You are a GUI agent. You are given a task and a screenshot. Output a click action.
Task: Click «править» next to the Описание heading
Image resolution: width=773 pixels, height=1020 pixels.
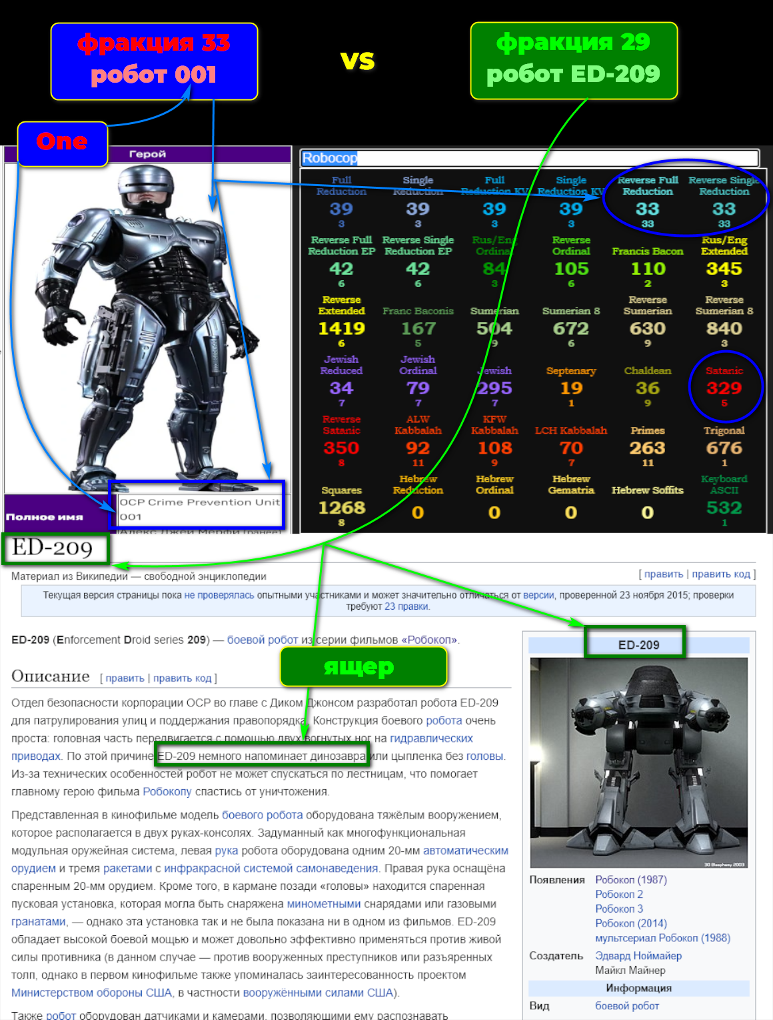(x=125, y=678)
